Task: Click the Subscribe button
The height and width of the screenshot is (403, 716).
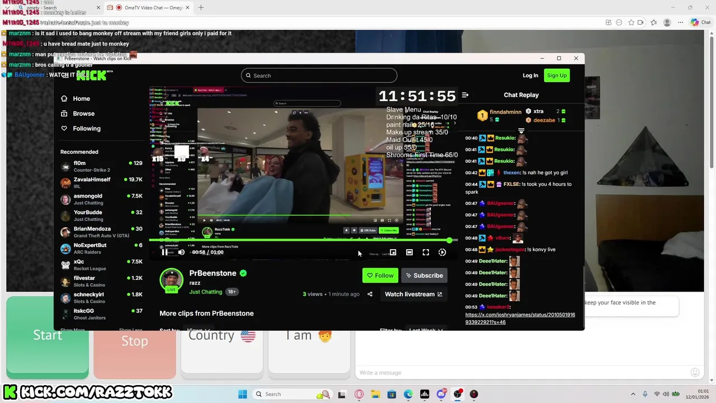Action: coord(424,275)
